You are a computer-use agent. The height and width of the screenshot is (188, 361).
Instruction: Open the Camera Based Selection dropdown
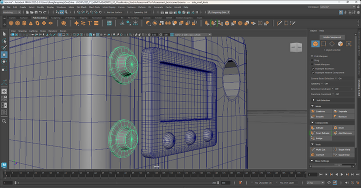(336, 78)
